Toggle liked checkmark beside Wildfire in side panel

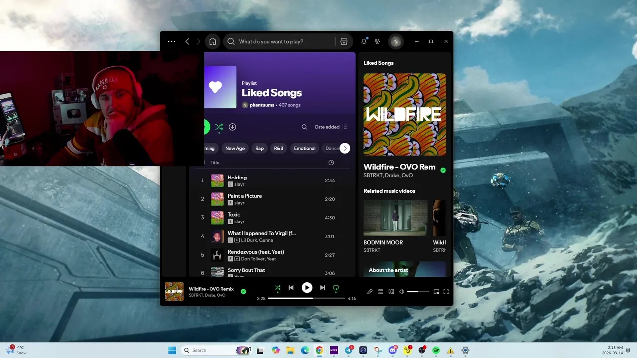tap(443, 170)
